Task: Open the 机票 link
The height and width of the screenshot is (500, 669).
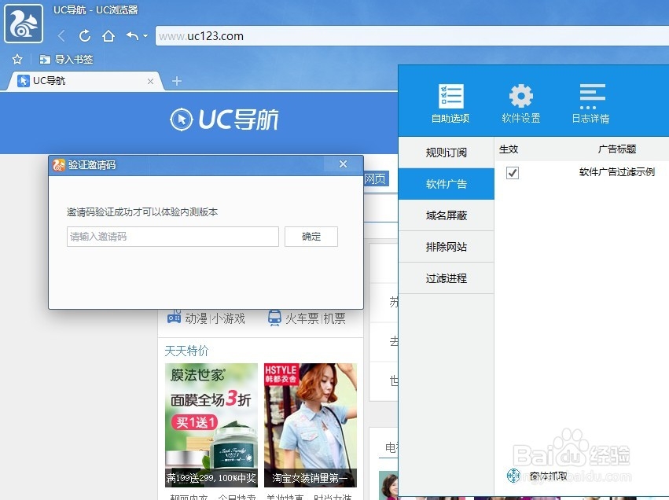Action: 334,318
